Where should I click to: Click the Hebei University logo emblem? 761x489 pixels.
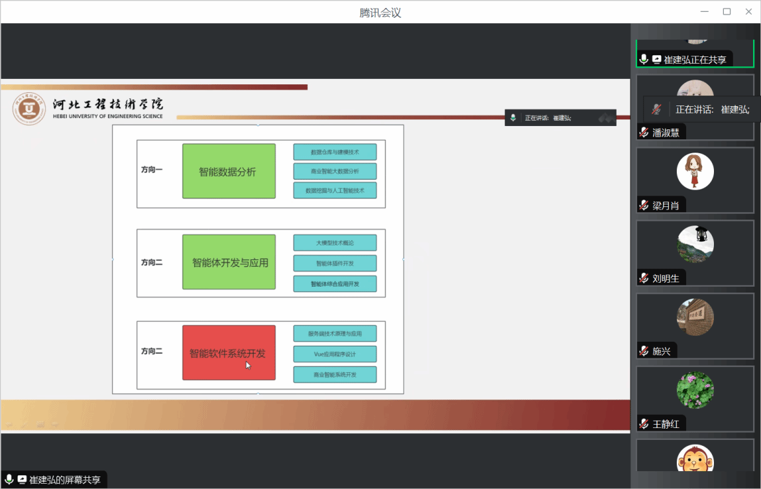coord(29,109)
